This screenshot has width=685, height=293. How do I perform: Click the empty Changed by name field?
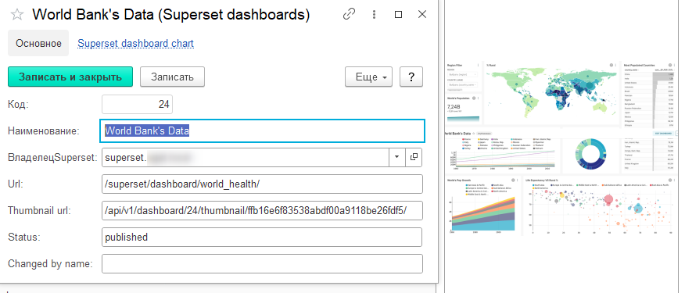[x=262, y=264]
